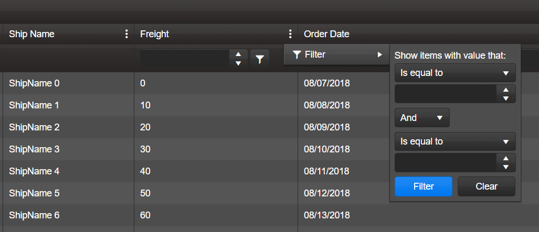Increase Freight filter value with up arrow
The image size is (539, 232).
238,54
